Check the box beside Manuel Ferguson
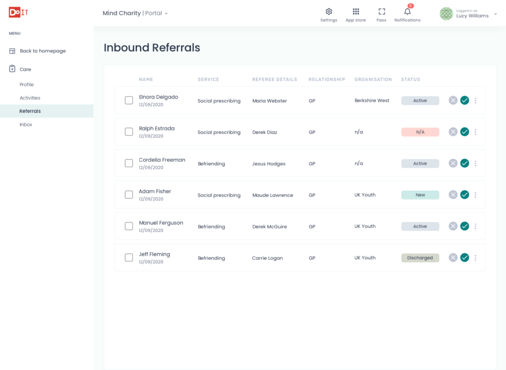Viewport: 506px width, 370px height. coord(129,226)
